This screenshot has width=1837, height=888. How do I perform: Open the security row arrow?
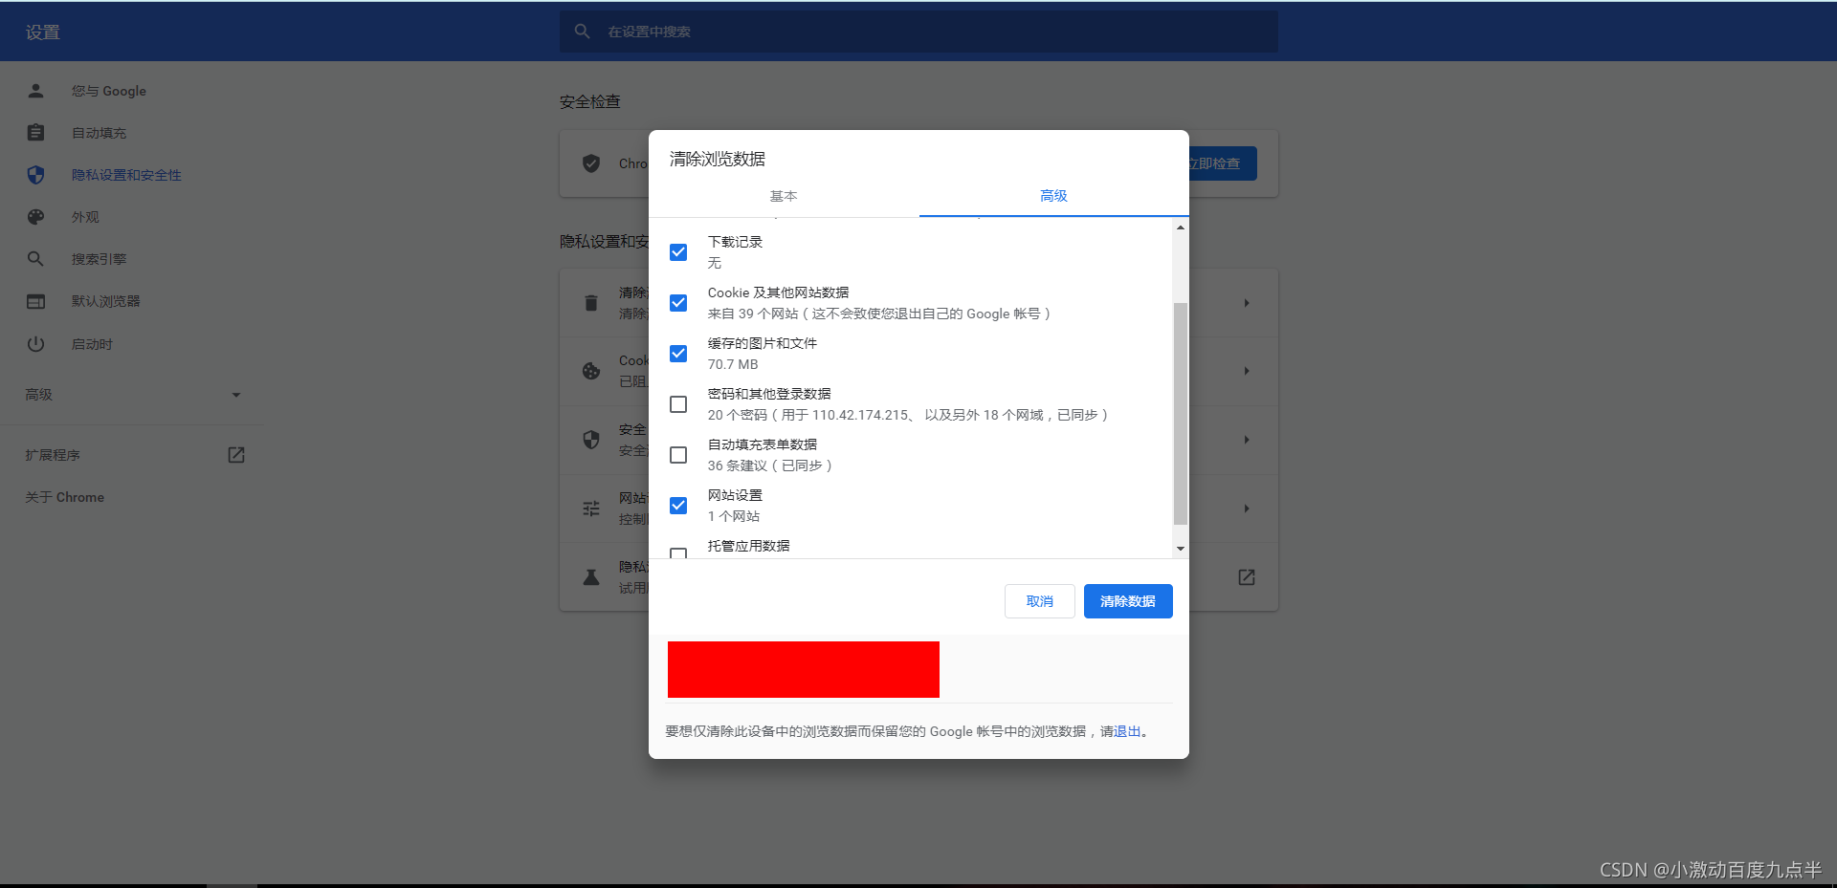[1247, 440]
